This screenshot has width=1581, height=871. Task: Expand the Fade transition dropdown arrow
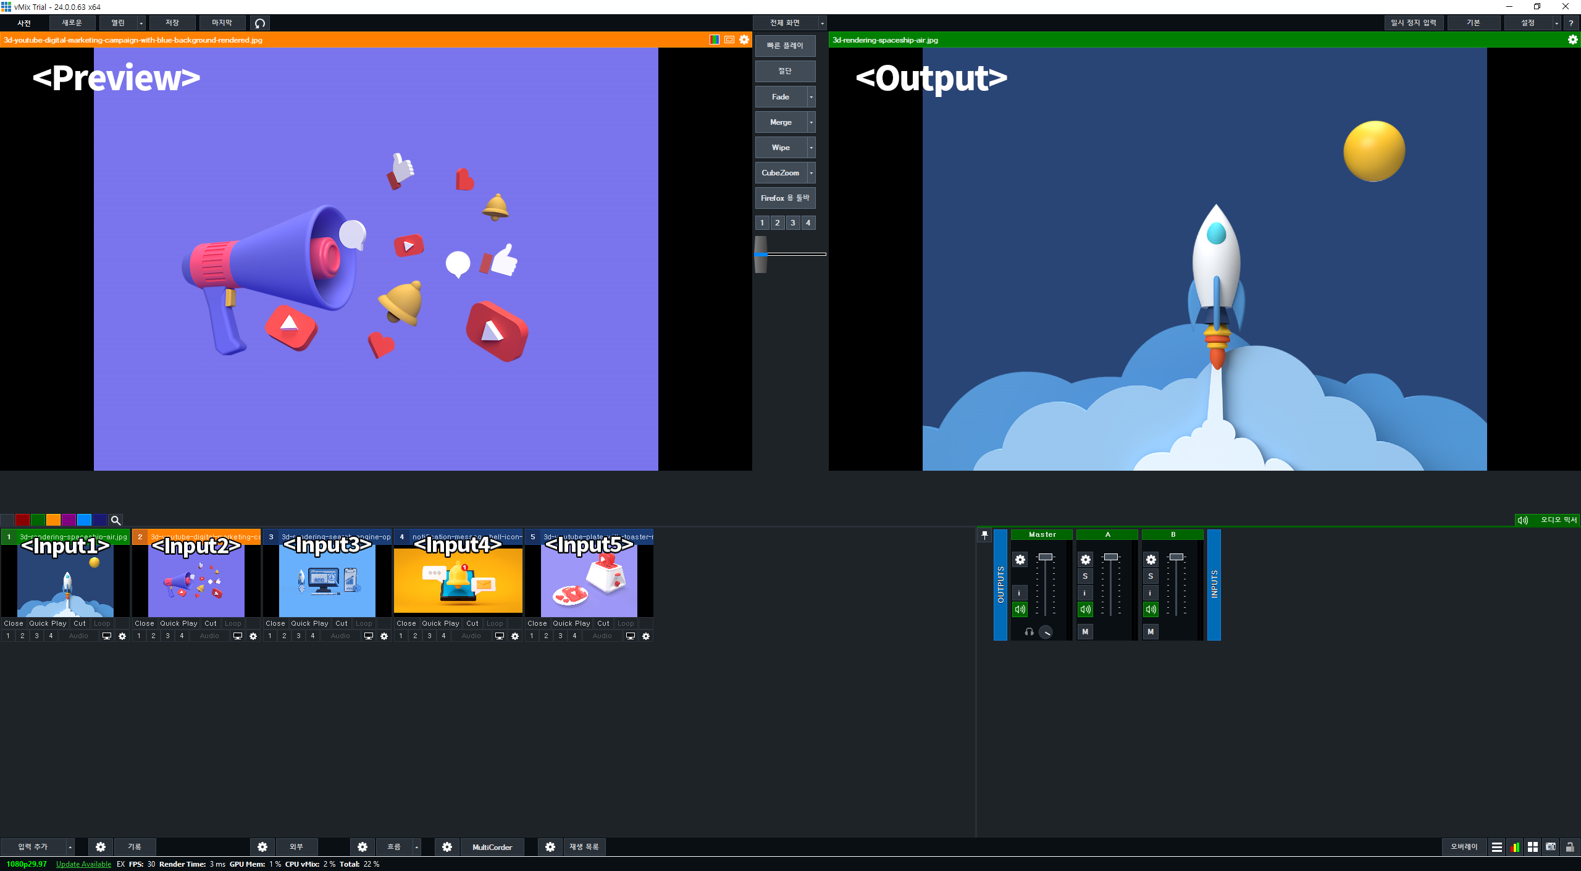point(811,97)
